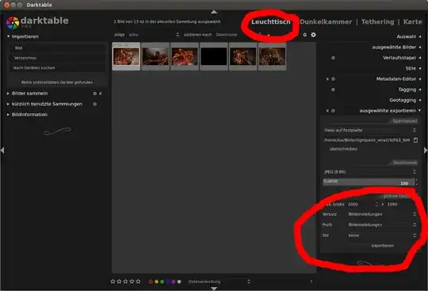Click the Verlaufsstapel reset icon
The width and height of the screenshot is (428, 291).
pyautogui.click(x=333, y=58)
